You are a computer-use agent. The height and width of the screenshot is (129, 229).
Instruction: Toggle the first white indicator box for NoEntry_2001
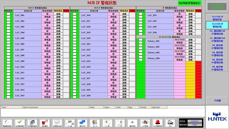point(141,40)
